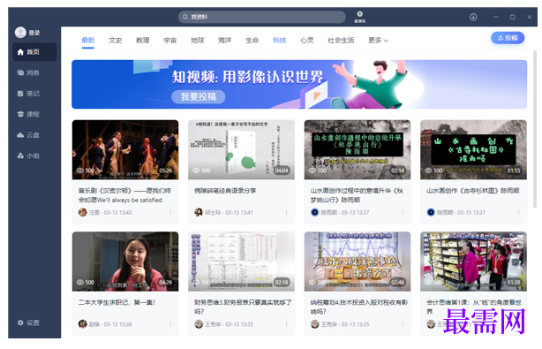
Task: Open title 山水画创作《古寺杉林图》陈雨顺
Action: (x=473, y=191)
